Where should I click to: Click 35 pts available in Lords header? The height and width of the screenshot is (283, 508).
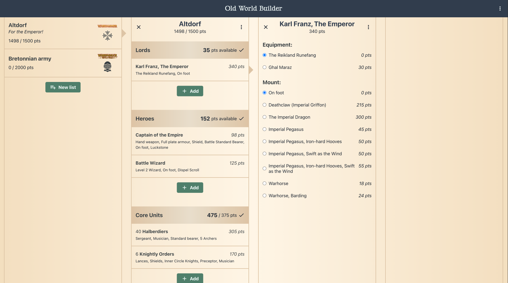pos(220,50)
